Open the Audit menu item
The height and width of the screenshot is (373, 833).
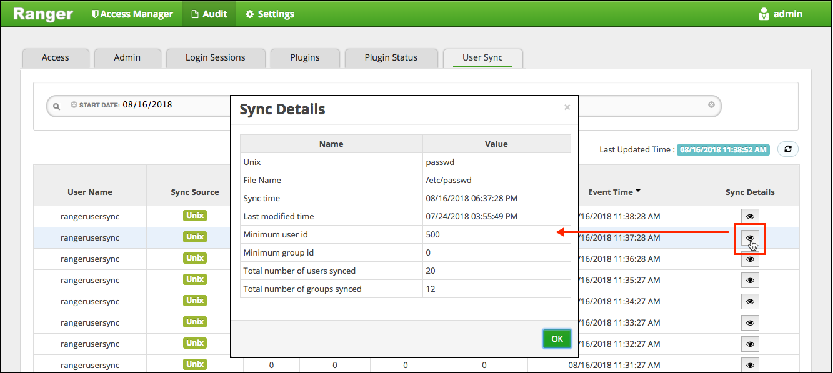209,14
